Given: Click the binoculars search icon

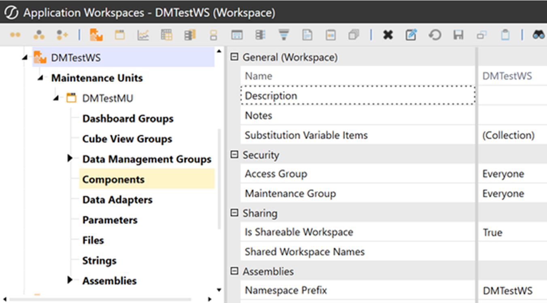Looking at the screenshot, I should 538,36.
